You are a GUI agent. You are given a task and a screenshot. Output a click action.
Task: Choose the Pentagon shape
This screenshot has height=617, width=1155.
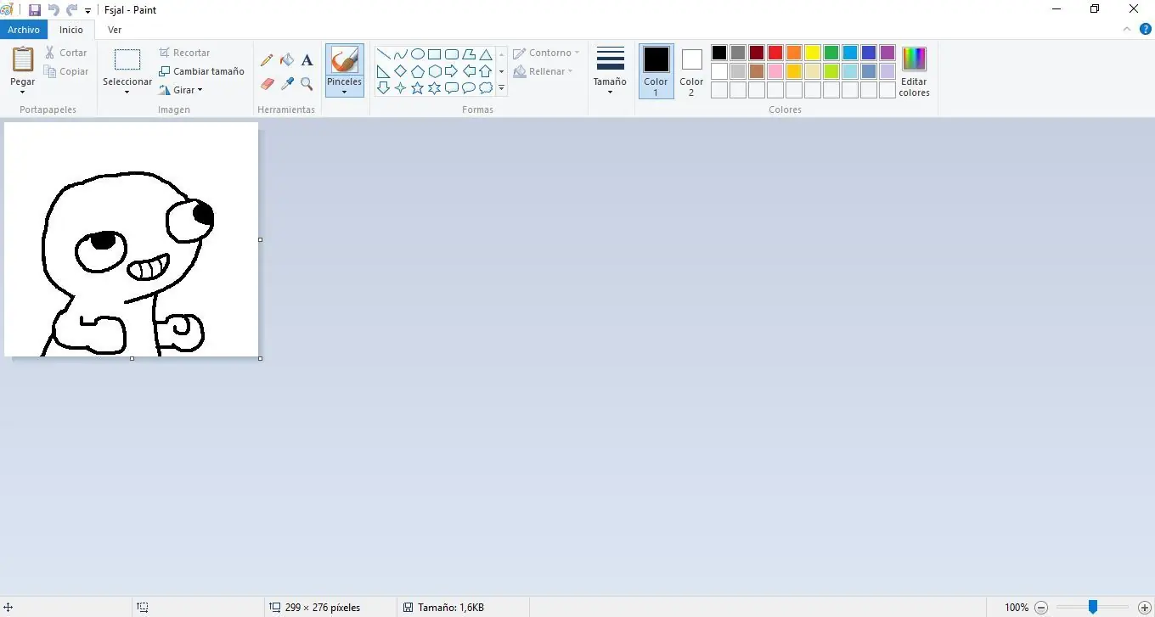[x=418, y=71]
